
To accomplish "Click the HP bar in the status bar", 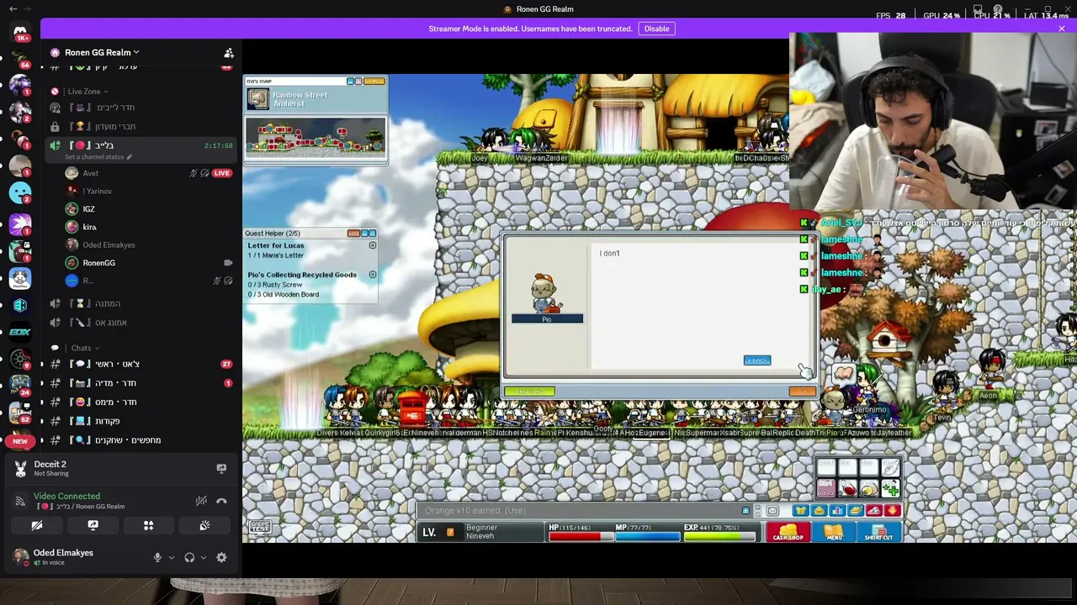I will pos(580,536).
